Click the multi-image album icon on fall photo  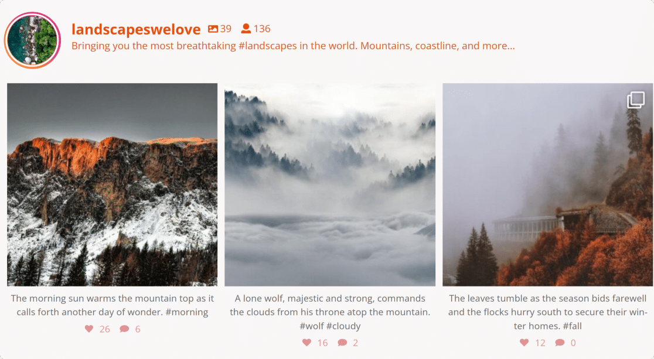pos(636,100)
